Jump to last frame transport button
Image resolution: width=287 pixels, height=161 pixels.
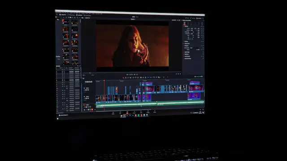pos(135,75)
